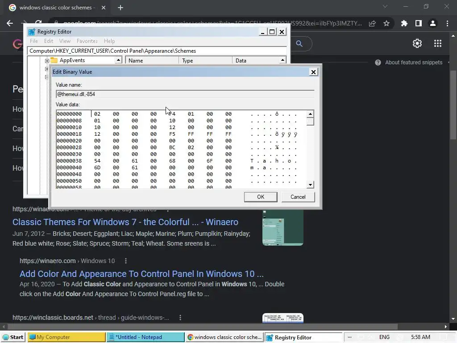Click Registry Editor title bar icon

pos(32,32)
